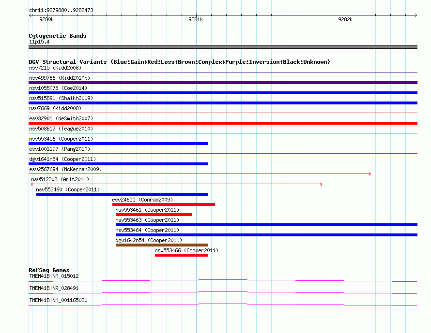Click the nsv7215 (Kidd2008) variant label
Screen dimensions: 431x333
(55, 68)
